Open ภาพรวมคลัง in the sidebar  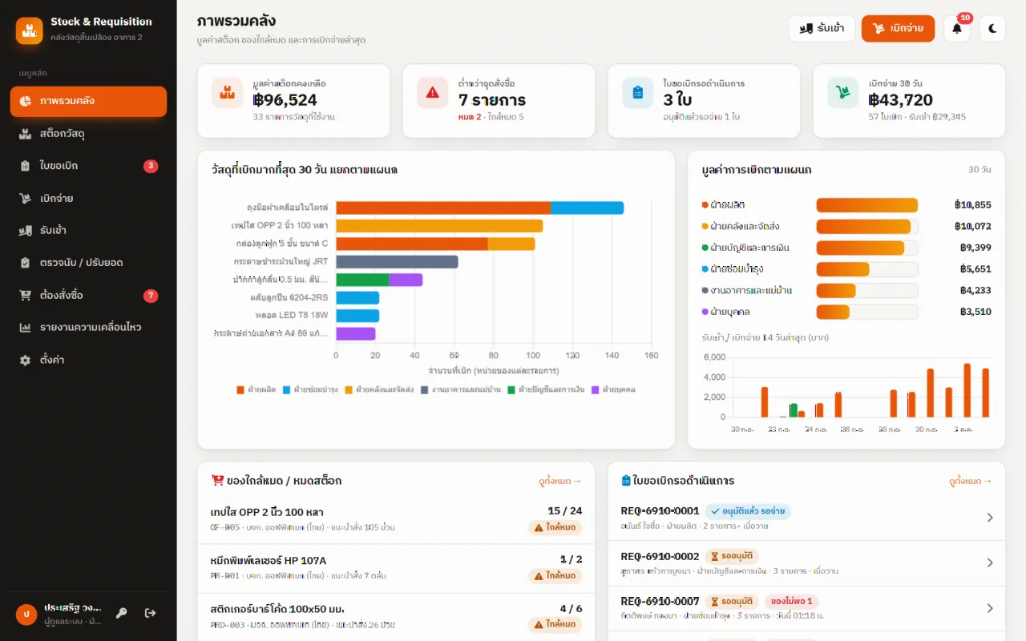(88, 101)
